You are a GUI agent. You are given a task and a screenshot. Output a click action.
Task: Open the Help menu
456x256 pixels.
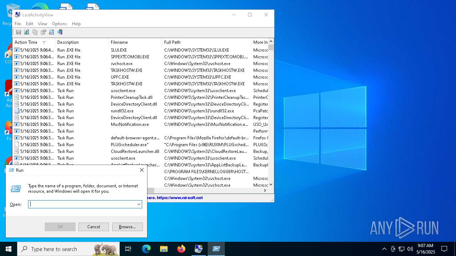pyautogui.click(x=76, y=24)
